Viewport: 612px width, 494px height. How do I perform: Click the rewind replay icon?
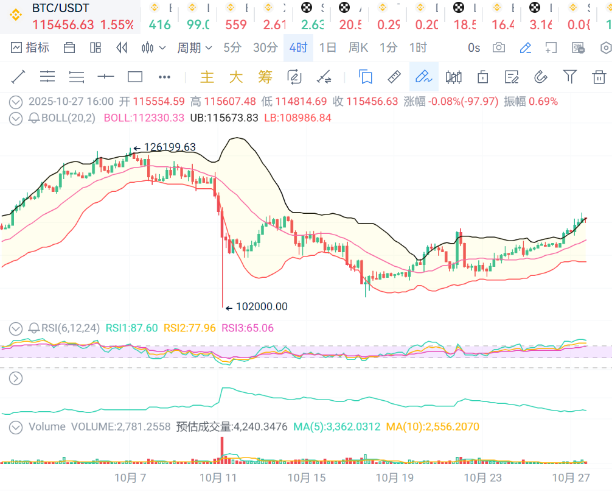(122, 48)
